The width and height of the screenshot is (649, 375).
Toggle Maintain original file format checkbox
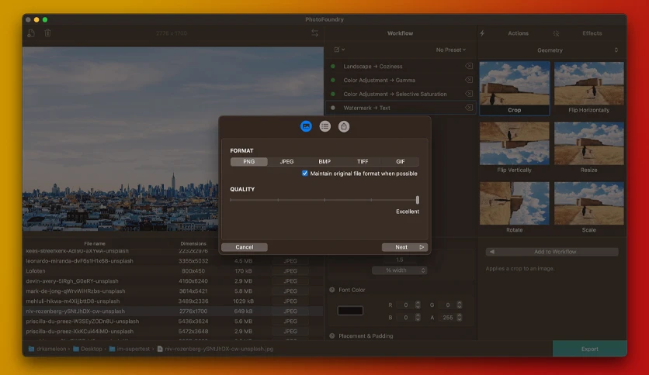coord(305,174)
